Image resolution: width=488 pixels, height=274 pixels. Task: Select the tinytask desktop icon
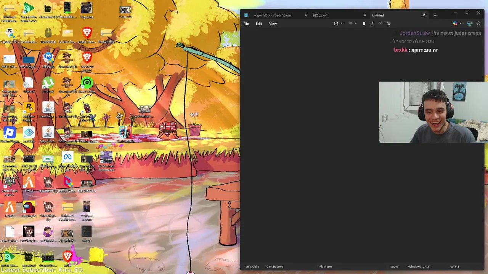(29, 85)
